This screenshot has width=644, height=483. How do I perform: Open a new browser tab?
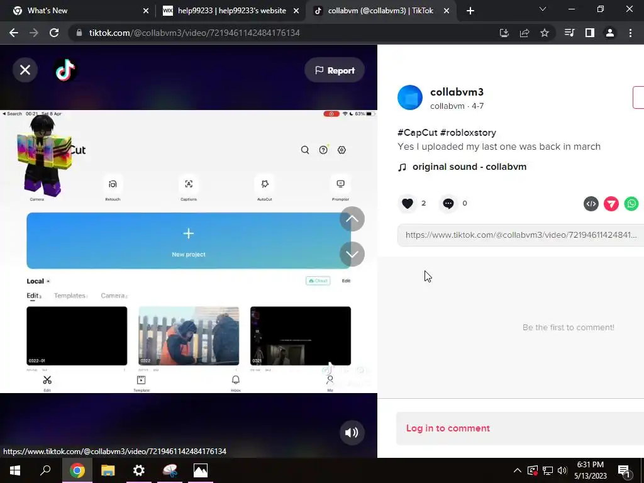click(470, 11)
